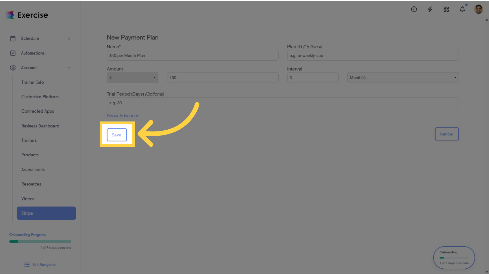Open the Month(s) interval dropdown
Viewport: 489px width, 275px height.
point(403,78)
